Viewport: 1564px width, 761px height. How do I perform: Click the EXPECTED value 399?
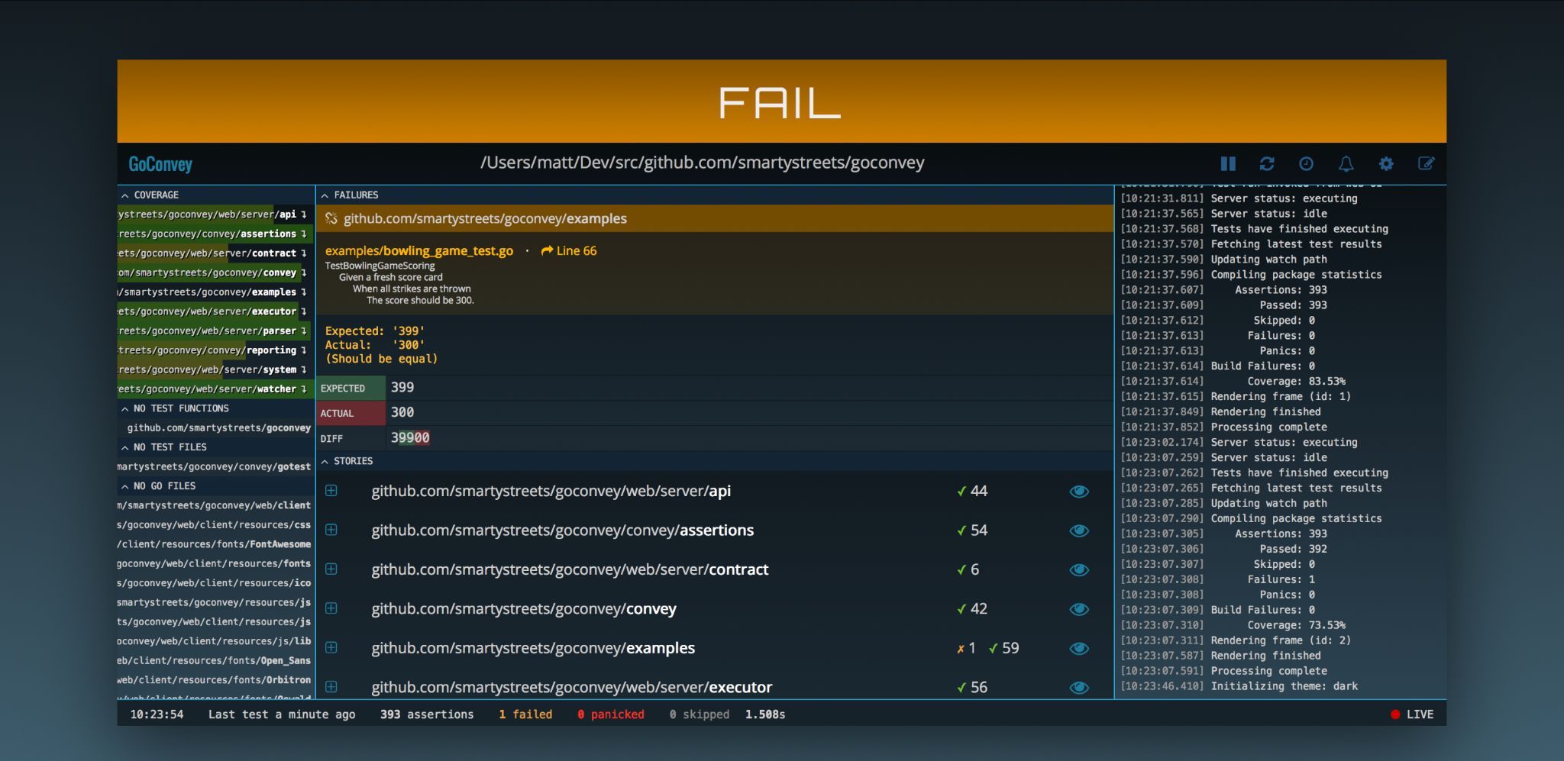402,388
